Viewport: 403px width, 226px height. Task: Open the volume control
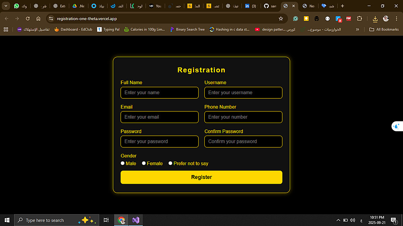pos(353,220)
